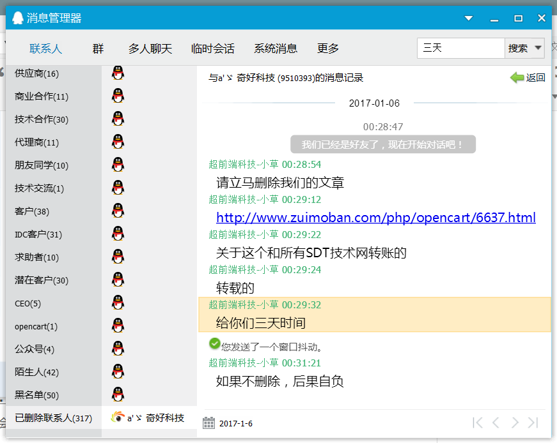Image resolution: width=557 pixels, height=443 pixels.
Task: Click the penguin avatar beside 潜在客户(30)
Action: click(118, 280)
